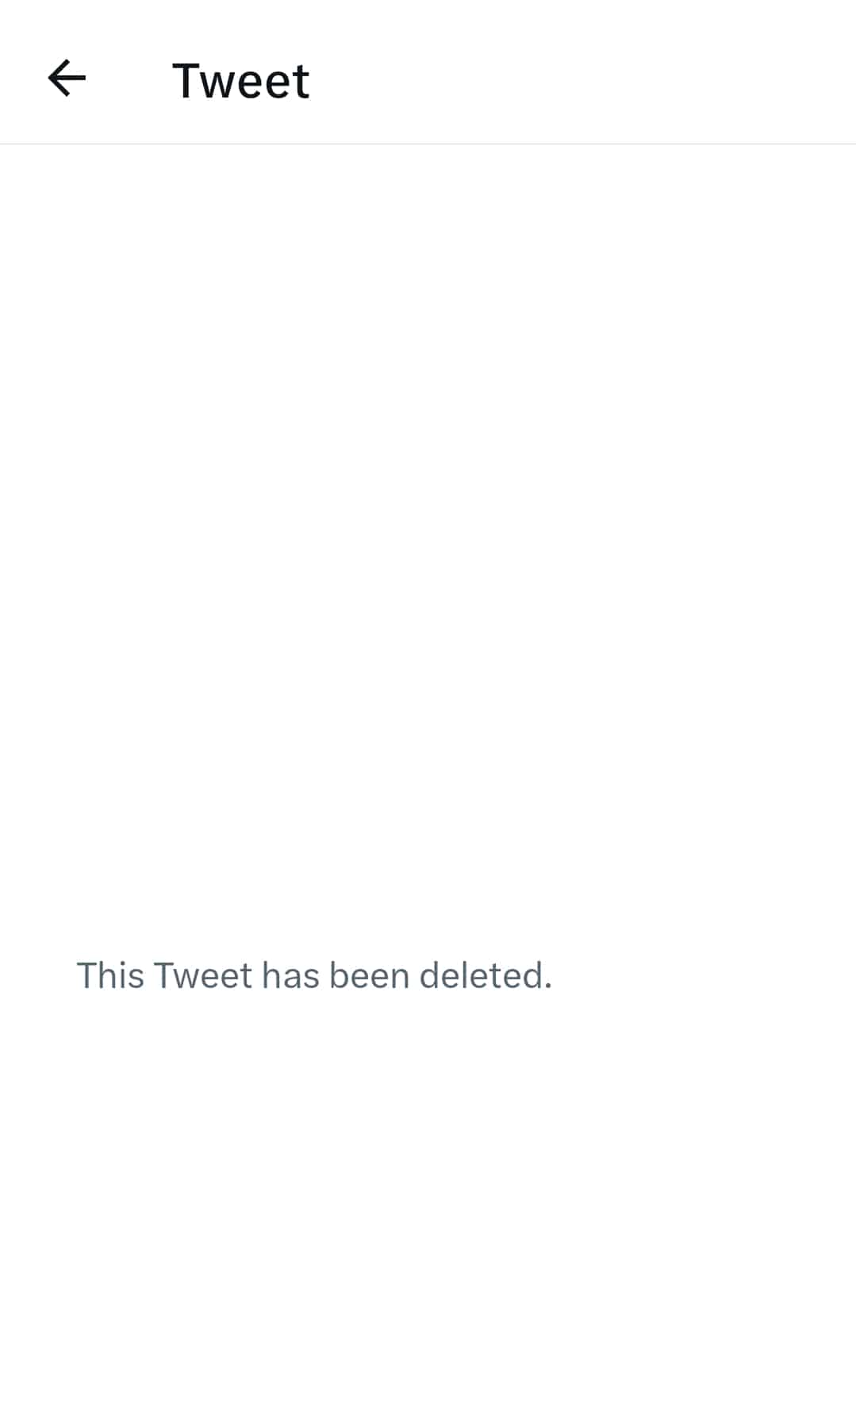Navigate back with the top-left arrow

click(67, 79)
